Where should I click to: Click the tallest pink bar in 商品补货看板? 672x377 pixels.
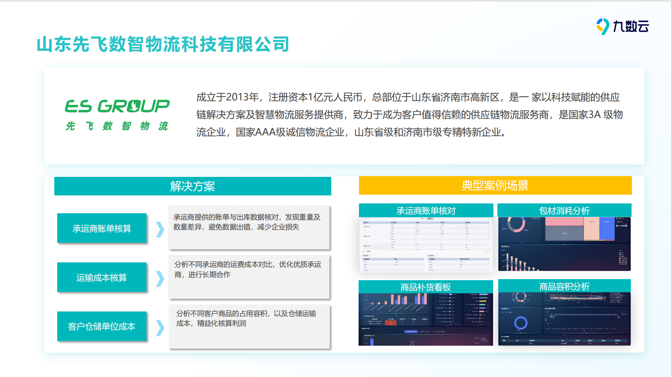point(425,299)
